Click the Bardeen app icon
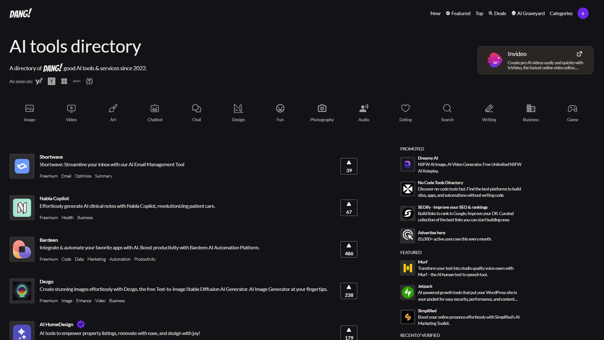The image size is (604, 340). 22,249
